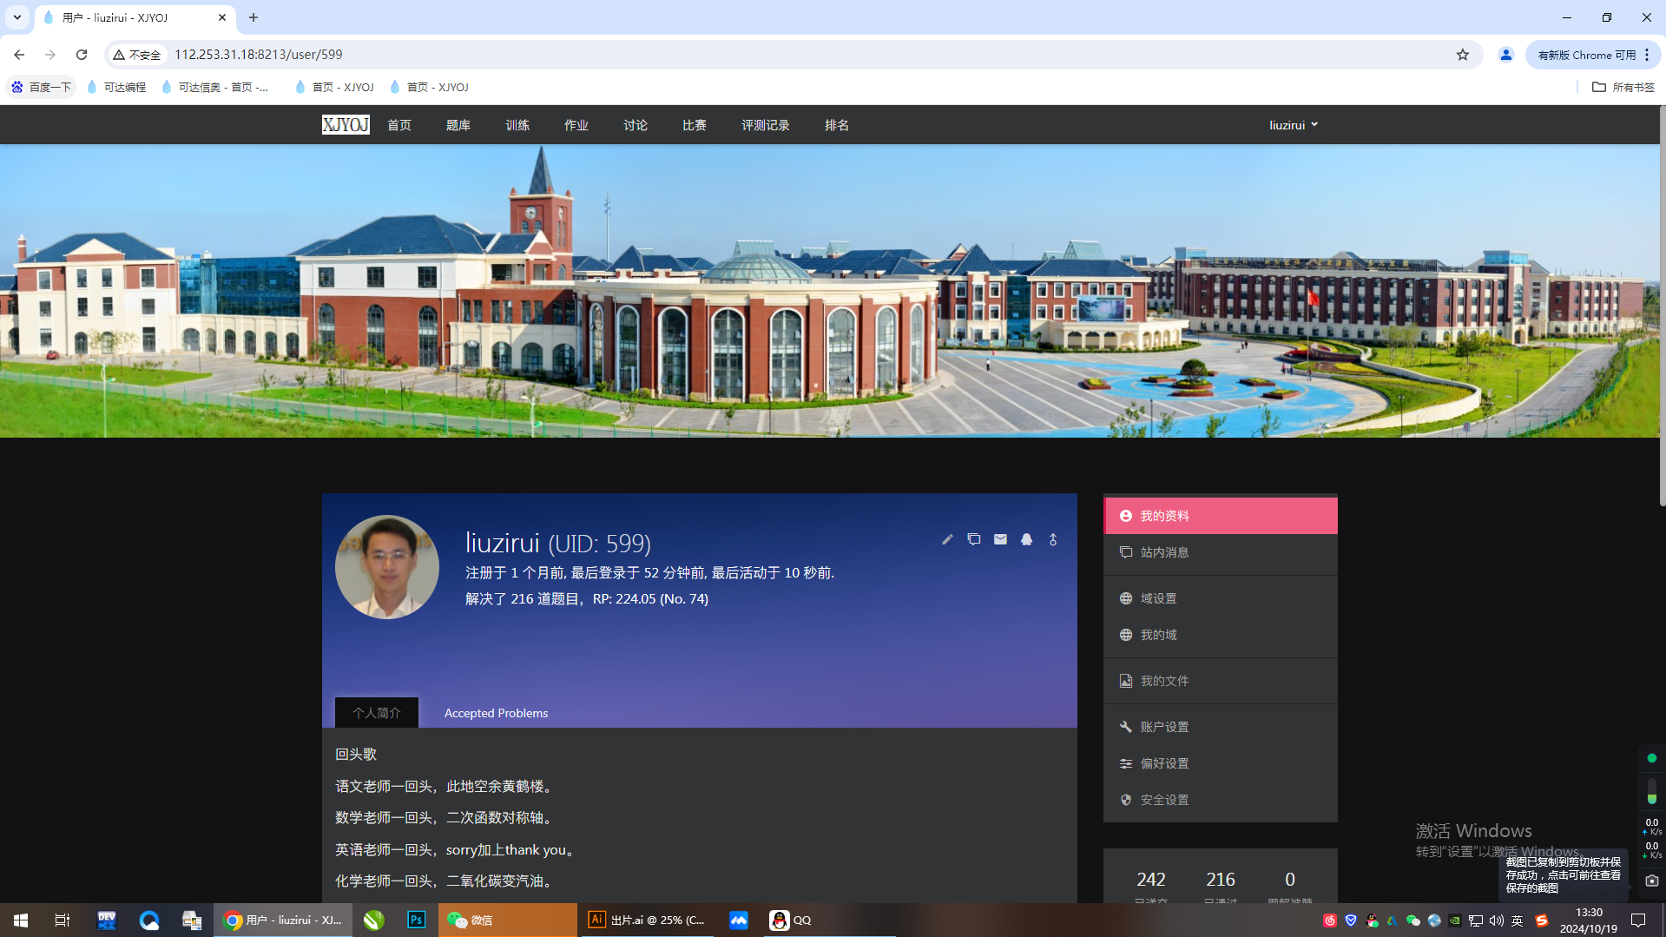Screen dimensions: 1666x937
Task: Open 站内消息 in the sidebar
Action: [1221, 552]
